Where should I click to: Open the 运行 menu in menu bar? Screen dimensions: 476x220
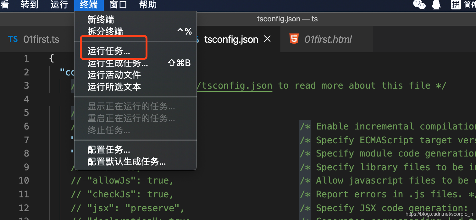(59, 5)
